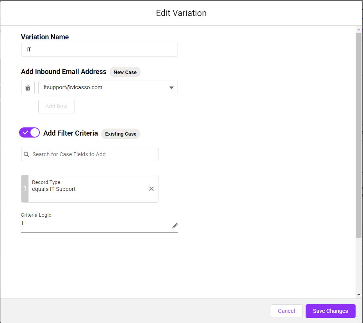Click the Existing Case badge

tap(121, 134)
